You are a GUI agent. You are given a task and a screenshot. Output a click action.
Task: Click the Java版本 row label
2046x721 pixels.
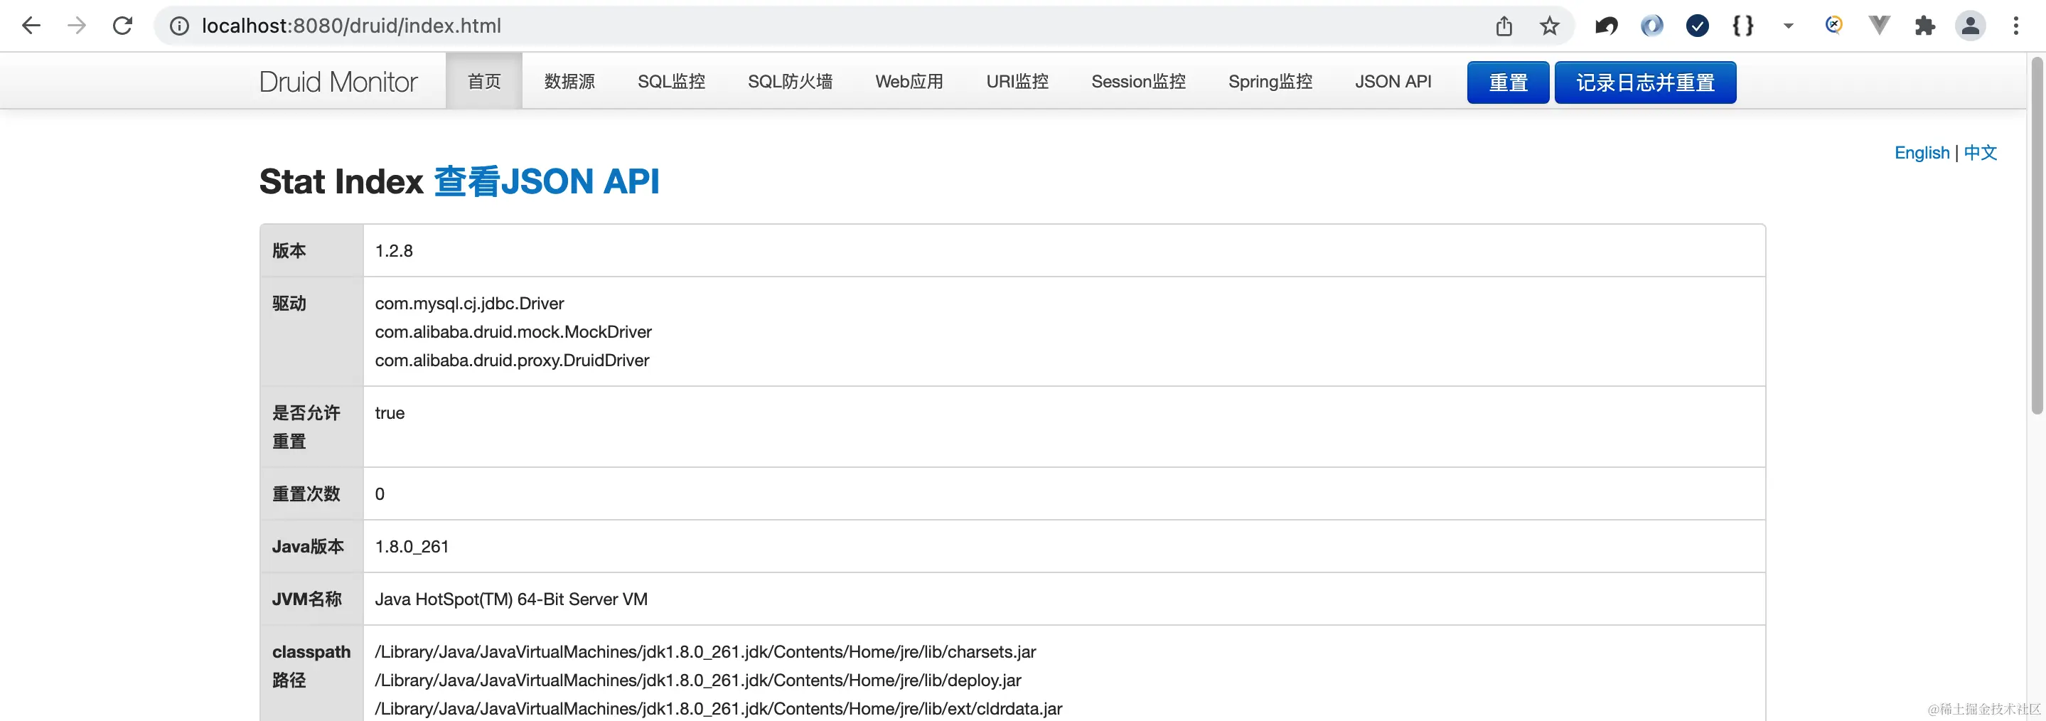coord(308,546)
